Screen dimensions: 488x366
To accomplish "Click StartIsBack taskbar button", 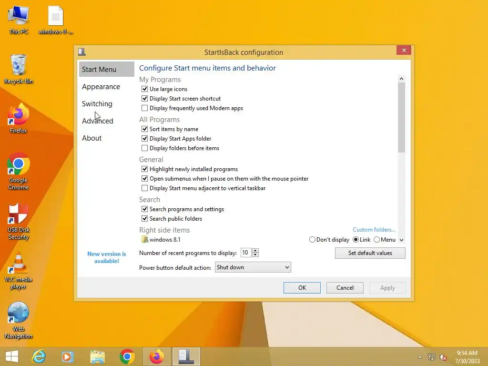I will [186, 356].
